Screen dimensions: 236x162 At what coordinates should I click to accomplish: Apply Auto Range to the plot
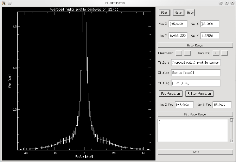coord(195,45)
